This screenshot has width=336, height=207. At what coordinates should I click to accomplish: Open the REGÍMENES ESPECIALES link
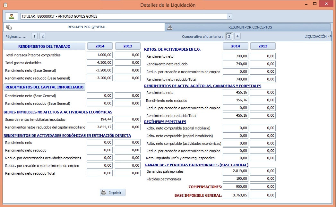pyautogui.click(x=165, y=122)
